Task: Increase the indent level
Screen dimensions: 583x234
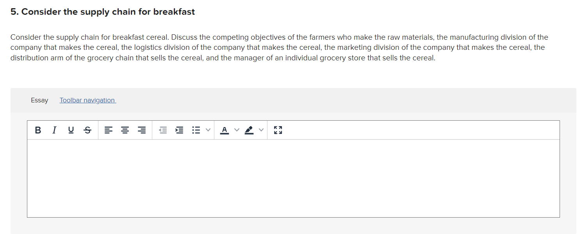Action: (179, 130)
